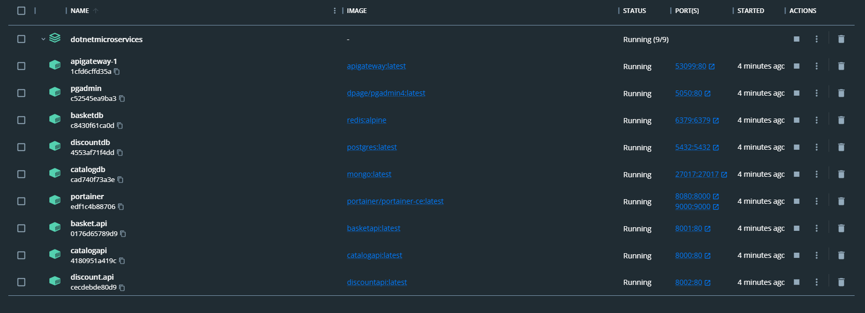The width and height of the screenshot is (865, 313).
Task: Stop the catalogdb container
Action: point(796,174)
